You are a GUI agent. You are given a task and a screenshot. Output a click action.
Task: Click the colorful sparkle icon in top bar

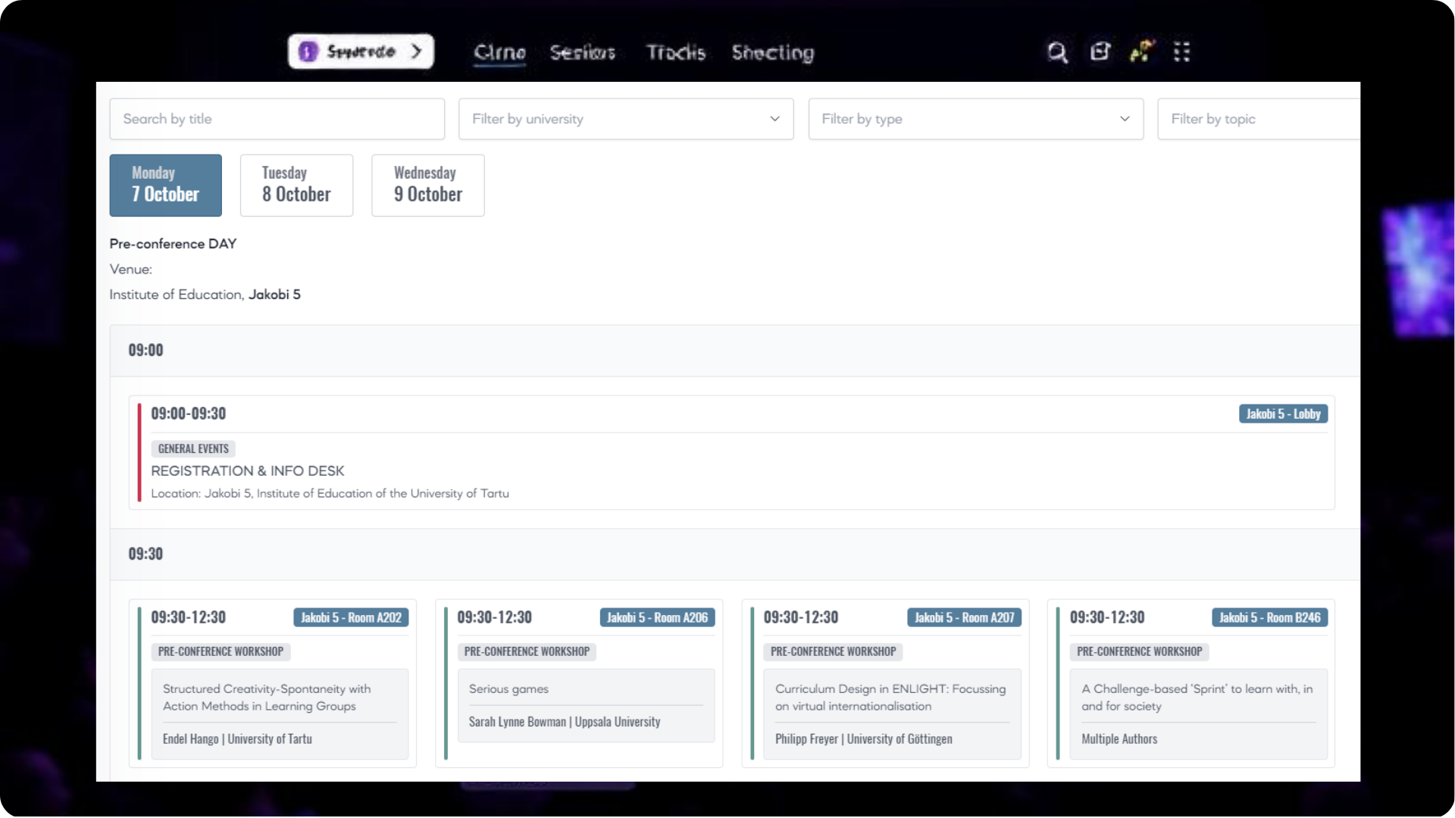tap(1141, 52)
